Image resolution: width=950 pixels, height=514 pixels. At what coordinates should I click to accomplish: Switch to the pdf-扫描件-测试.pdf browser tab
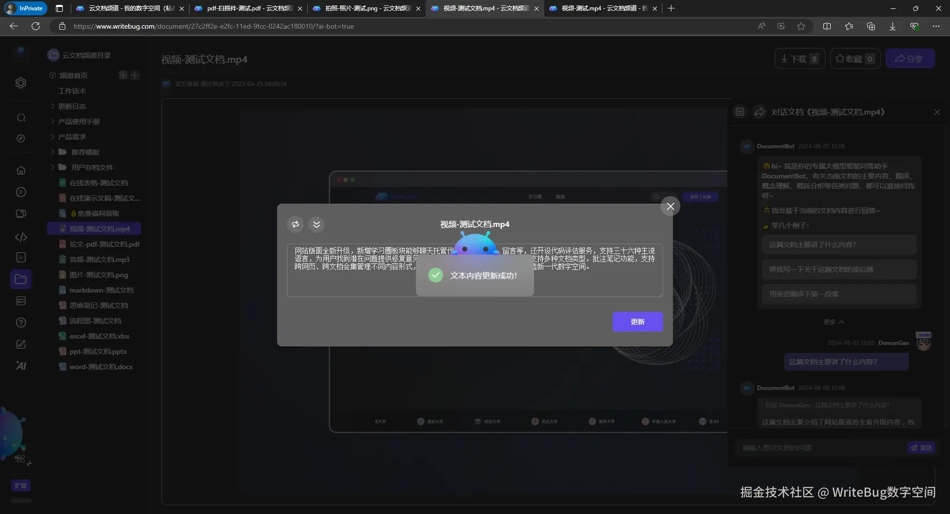coord(242,8)
